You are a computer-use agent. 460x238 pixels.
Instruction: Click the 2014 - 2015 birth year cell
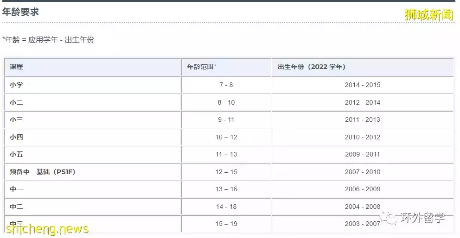tap(362, 85)
